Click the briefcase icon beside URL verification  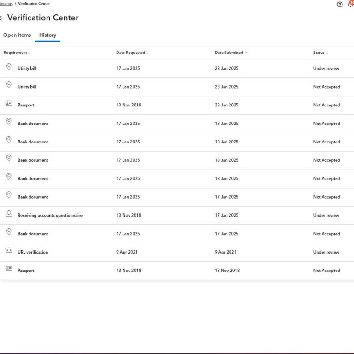(x=9, y=250)
